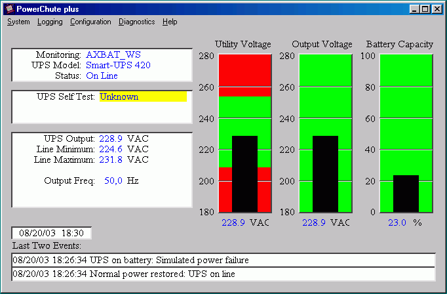The width and height of the screenshot is (447, 294).
Task: Click the 08/20/03 18:30 date time field
Action: (x=52, y=233)
